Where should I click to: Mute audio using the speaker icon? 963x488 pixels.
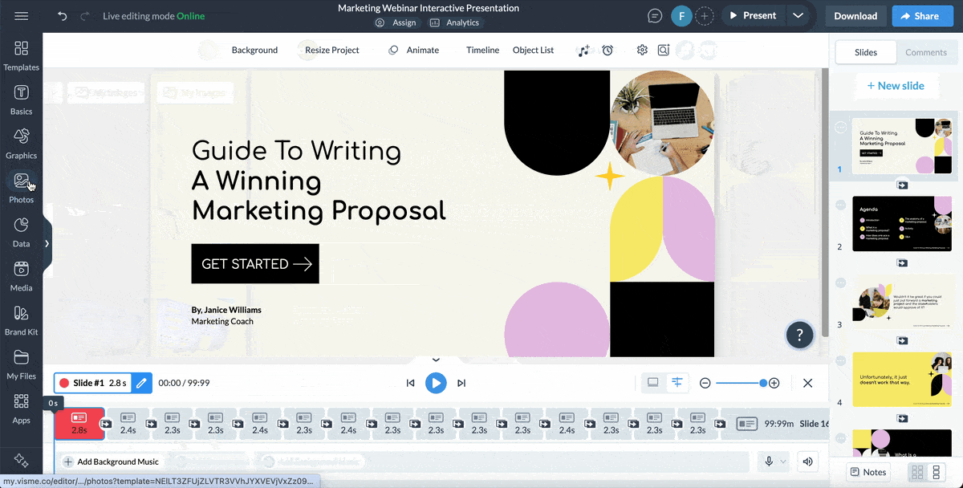pyautogui.click(x=807, y=462)
